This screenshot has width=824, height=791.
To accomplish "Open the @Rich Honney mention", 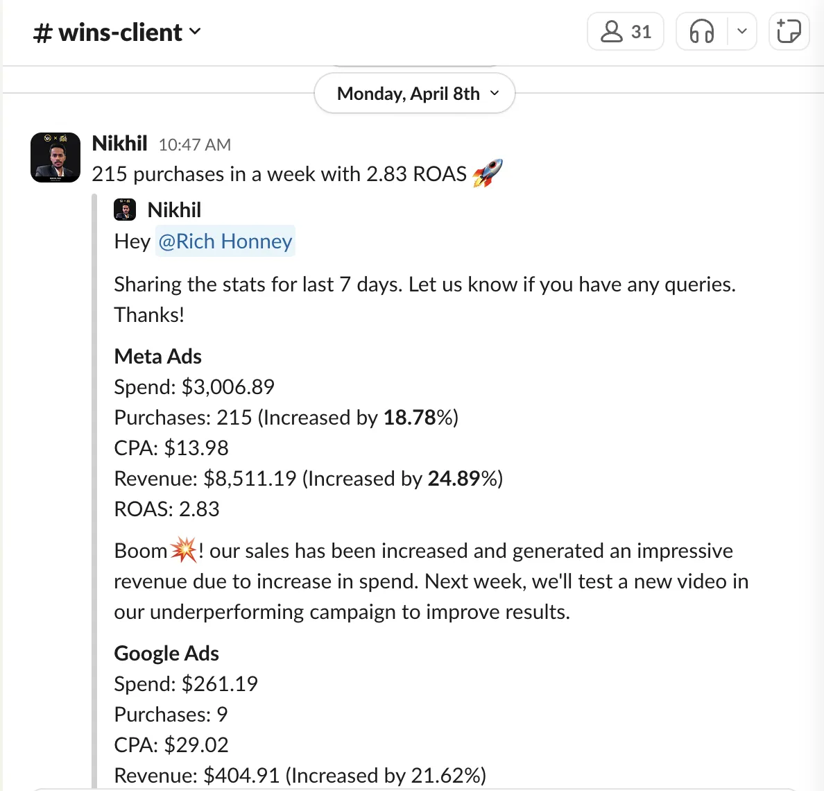I will 225,241.
